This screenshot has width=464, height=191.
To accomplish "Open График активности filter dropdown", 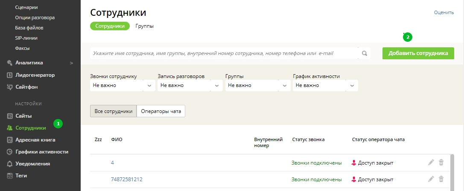I will point(325,85).
